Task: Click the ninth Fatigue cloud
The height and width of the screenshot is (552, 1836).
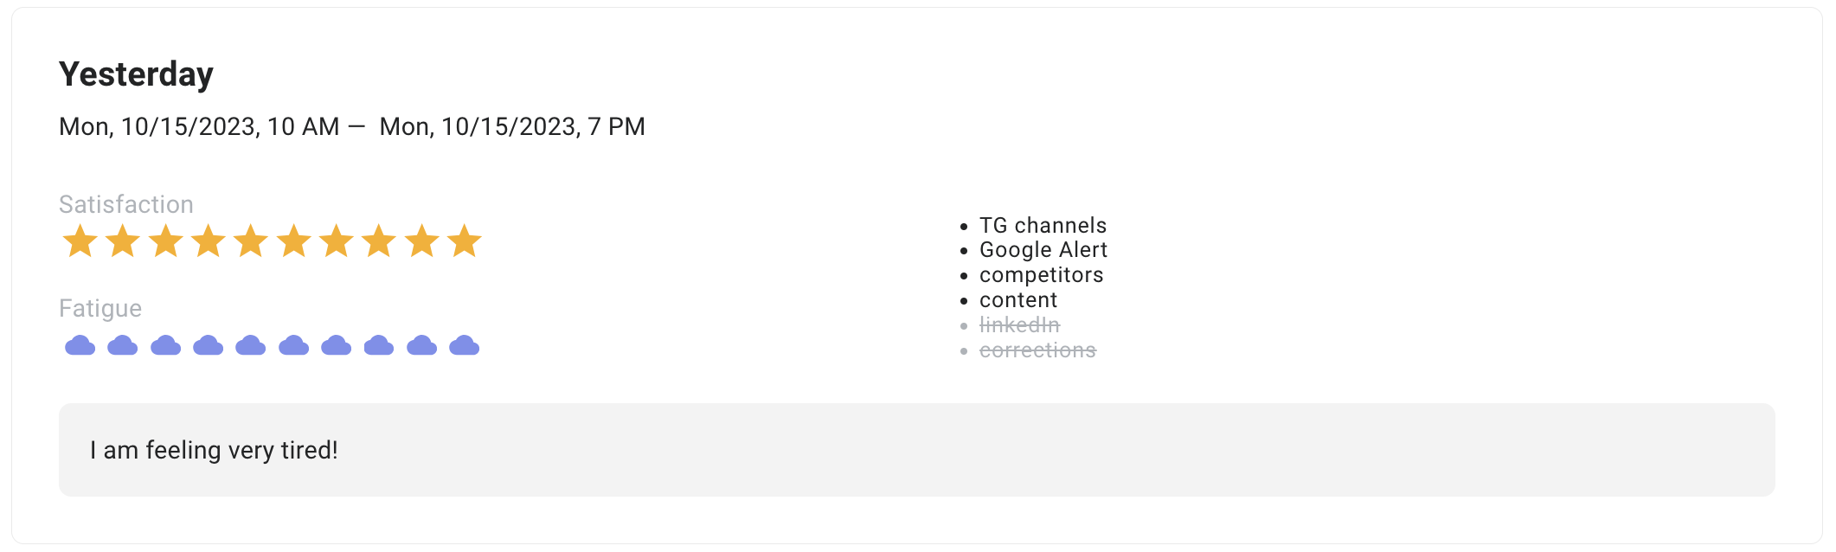Action: coord(421,346)
